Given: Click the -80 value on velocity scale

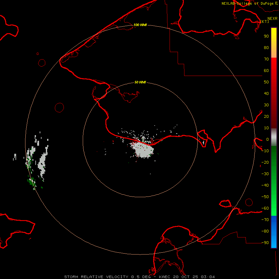Looking at the screenshot, I should 265,231.
